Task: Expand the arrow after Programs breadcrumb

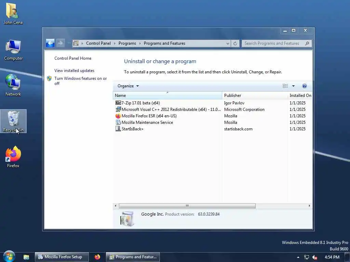Action: (x=140, y=43)
